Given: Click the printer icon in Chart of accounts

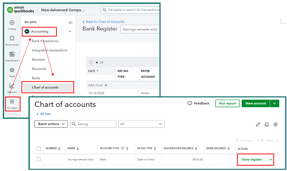Looking at the screenshot, I should coord(267,125).
